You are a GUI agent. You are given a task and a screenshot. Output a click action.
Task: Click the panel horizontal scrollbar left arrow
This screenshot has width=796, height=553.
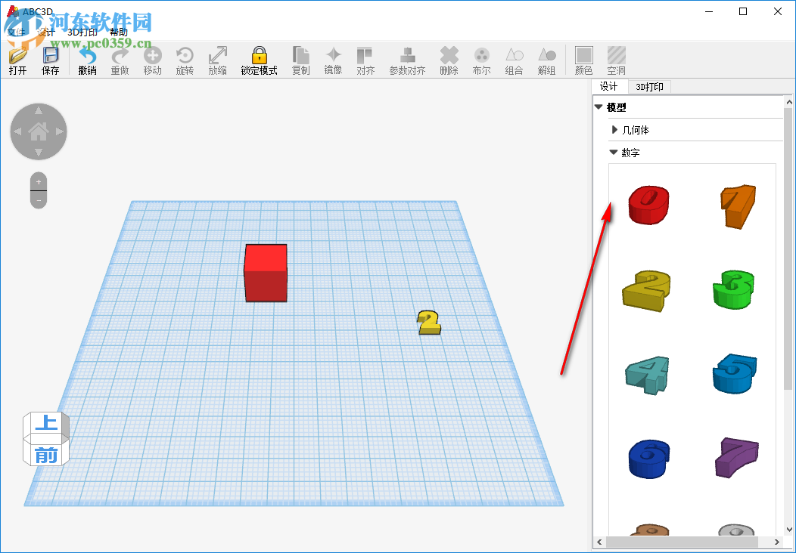[599, 542]
